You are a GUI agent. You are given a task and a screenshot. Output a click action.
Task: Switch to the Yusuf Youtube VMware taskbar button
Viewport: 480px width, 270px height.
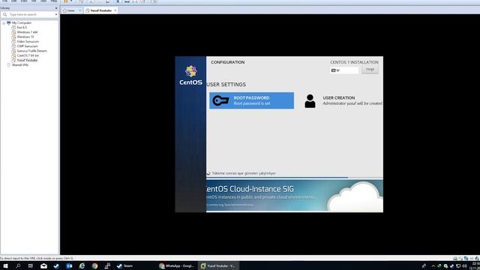218,265
